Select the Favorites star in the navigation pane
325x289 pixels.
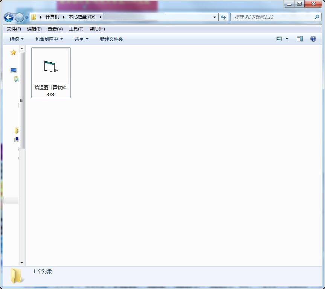pyautogui.click(x=13, y=53)
